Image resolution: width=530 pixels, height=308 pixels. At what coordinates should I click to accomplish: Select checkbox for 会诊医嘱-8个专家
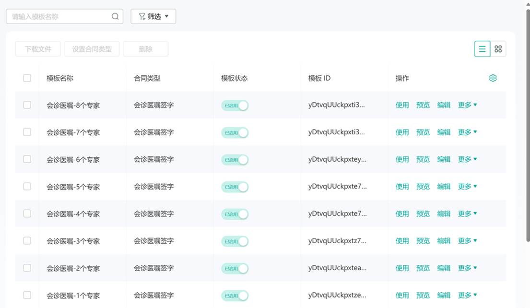27,105
